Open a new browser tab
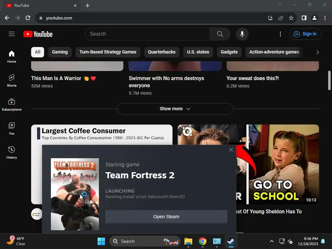 (88, 6)
